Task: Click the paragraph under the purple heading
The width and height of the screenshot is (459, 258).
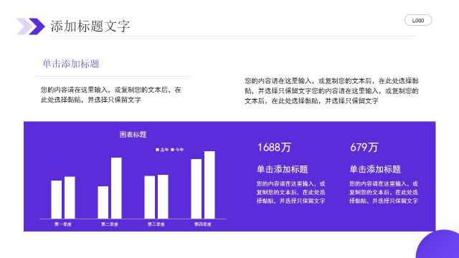Action: coord(111,95)
